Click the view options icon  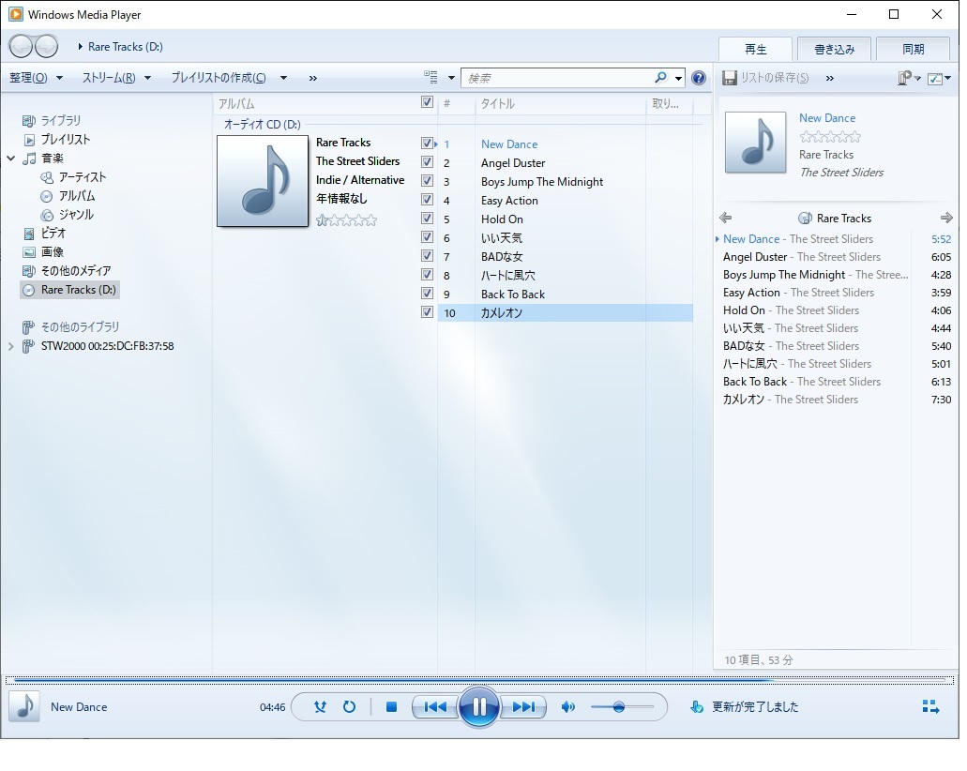431,77
